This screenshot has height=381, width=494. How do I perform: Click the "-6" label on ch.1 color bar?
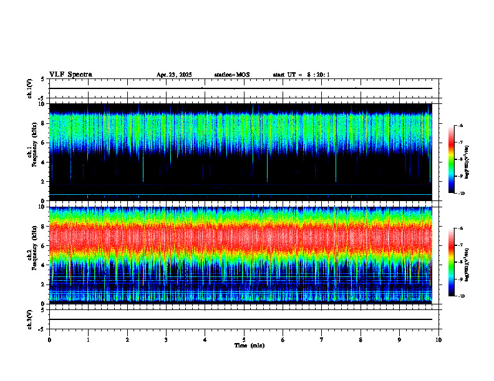click(460, 125)
